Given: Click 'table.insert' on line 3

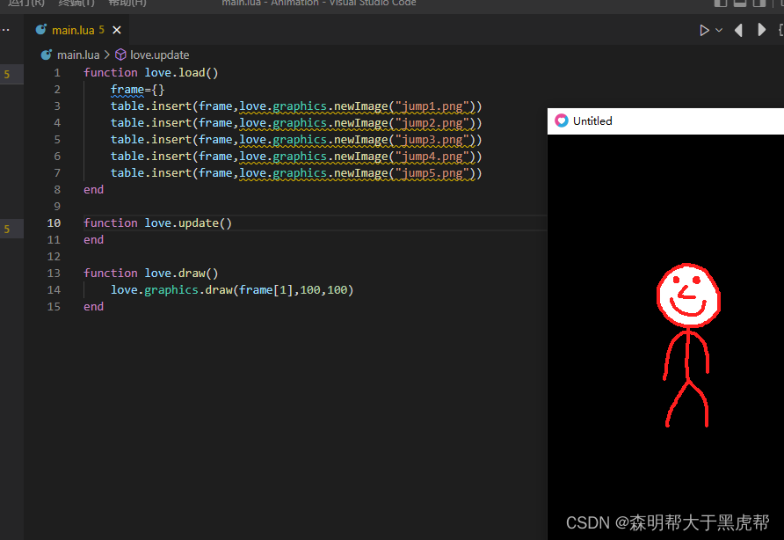Looking at the screenshot, I should point(151,106).
